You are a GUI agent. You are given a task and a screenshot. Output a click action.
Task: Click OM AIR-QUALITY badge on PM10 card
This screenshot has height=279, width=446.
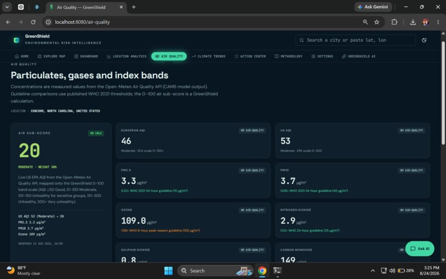(x=411, y=170)
